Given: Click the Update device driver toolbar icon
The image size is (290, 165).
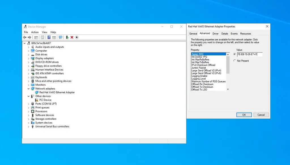Looking at the screenshot, I should [x=67, y=37].
